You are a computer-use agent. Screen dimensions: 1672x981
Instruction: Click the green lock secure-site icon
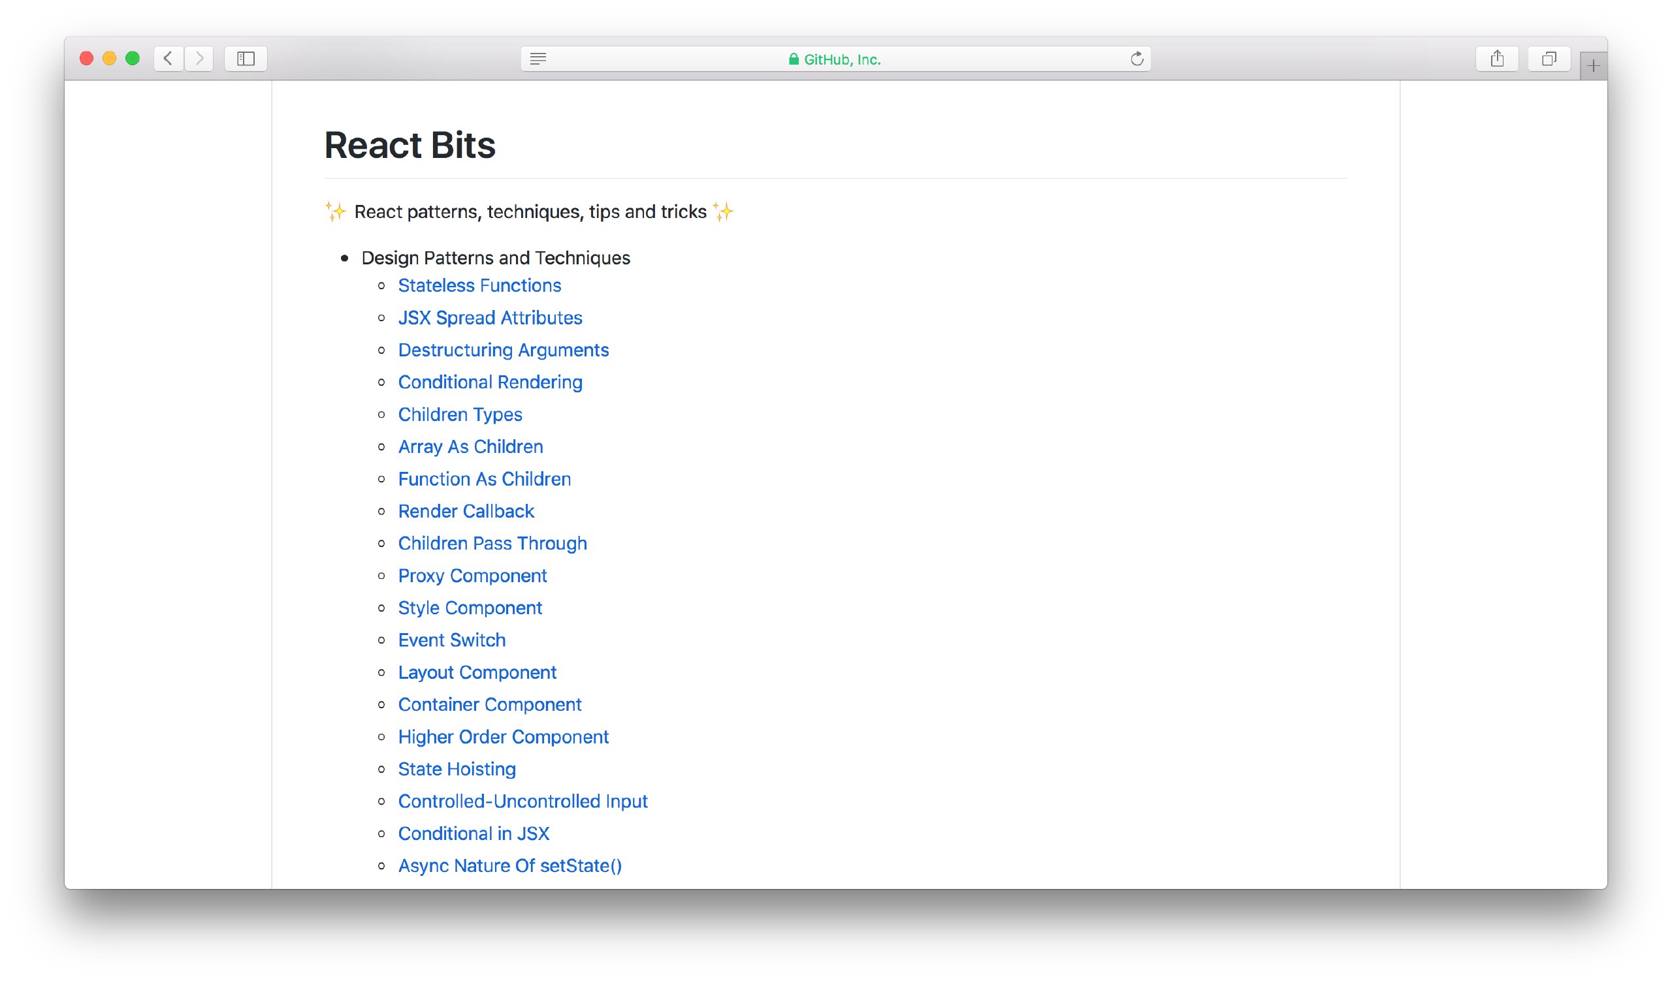click(x=794, y=59)
